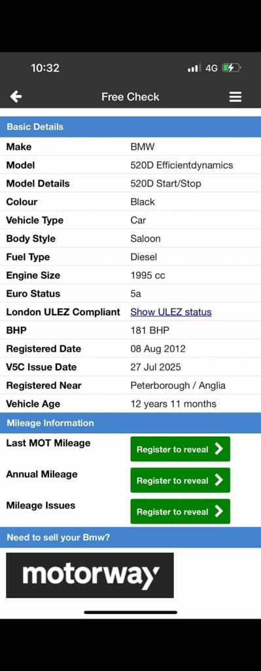
Task: Tap the home indicator bar at bottom
Action: pyautogui.click(x=130, y=613)
